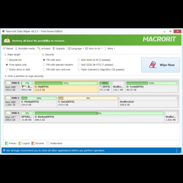Viewport: 183px width, 183px height.
Task: Click the eraser logo in green banner
Action: tap(7, 40)
